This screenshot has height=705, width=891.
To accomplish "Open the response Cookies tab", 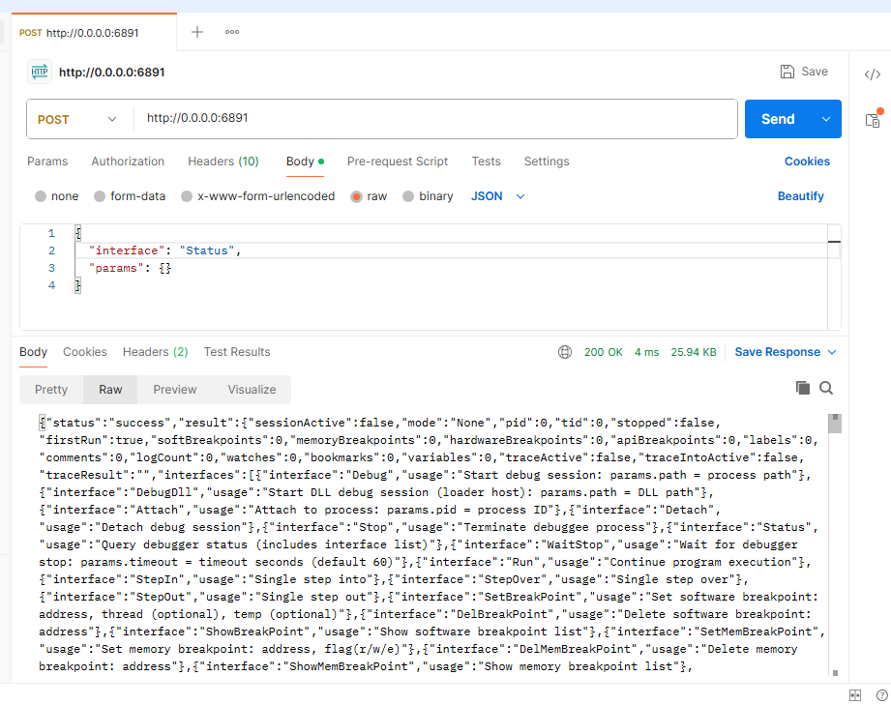I will point(85,352).
